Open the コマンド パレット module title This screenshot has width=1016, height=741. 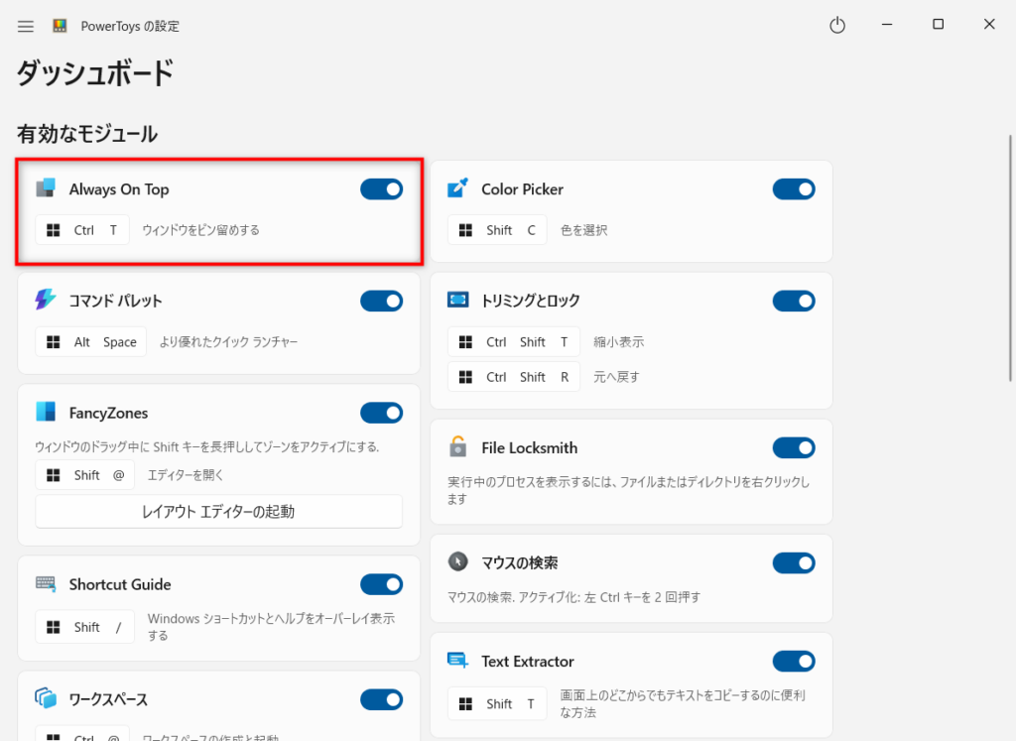click(115, 301)
